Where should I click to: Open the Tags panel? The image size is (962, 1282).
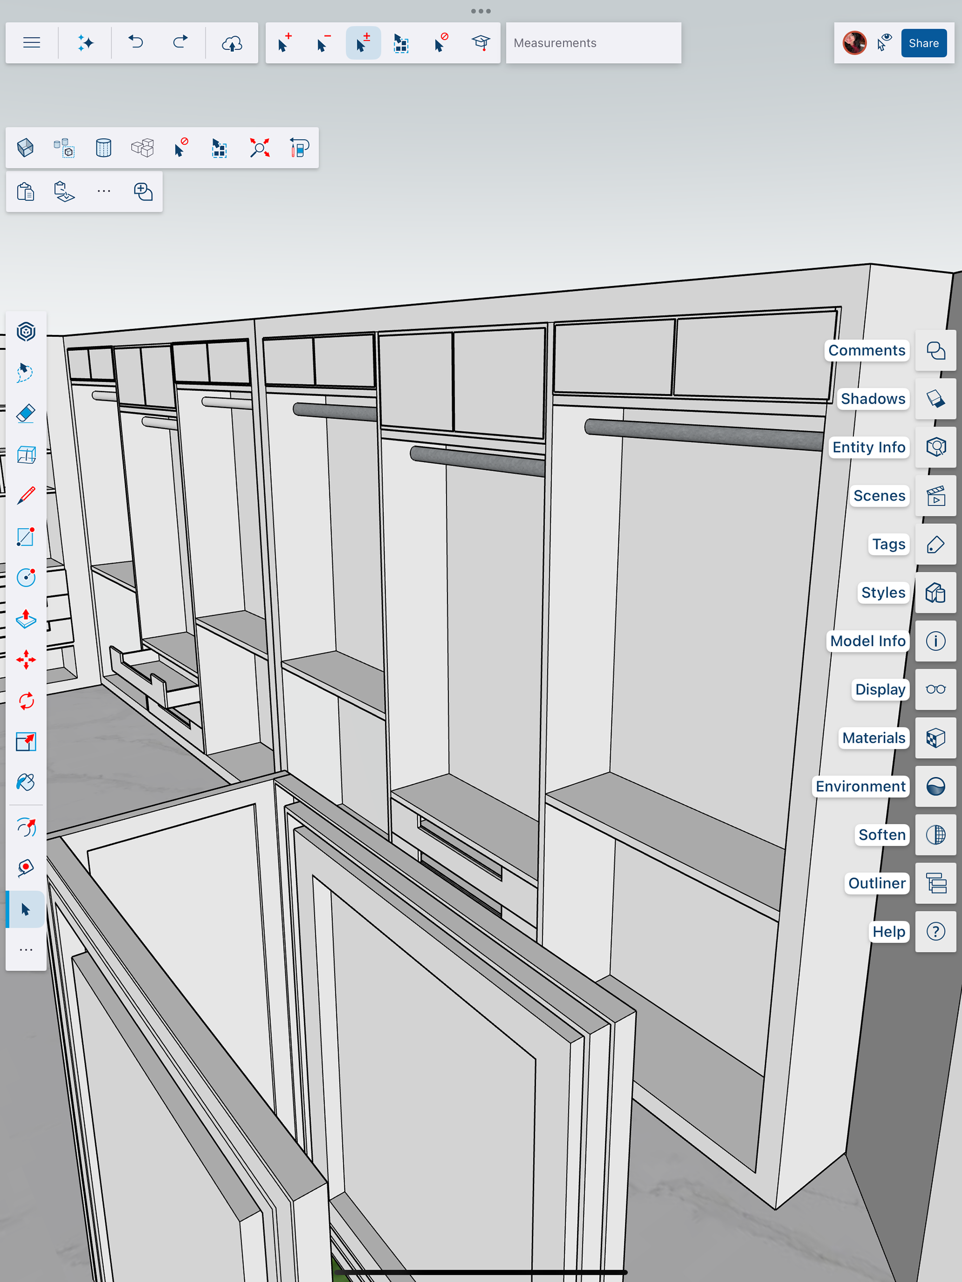point(935,544)
